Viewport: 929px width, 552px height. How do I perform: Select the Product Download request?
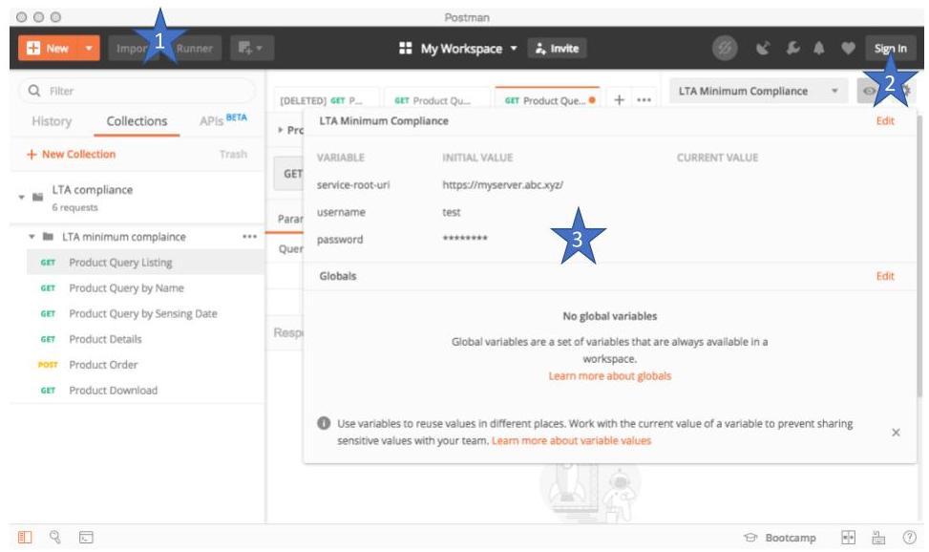(145, 391)
